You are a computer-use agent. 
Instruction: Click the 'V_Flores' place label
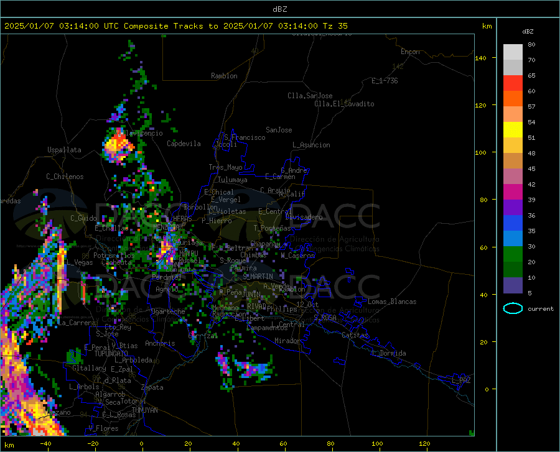(103, 428)
